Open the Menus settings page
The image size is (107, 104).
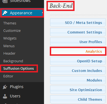(9, 46)
